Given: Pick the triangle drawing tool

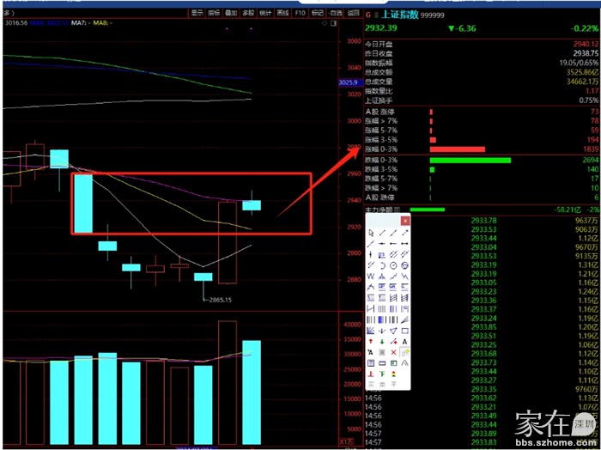Looking at the screenshot, I should click(393, 331).
